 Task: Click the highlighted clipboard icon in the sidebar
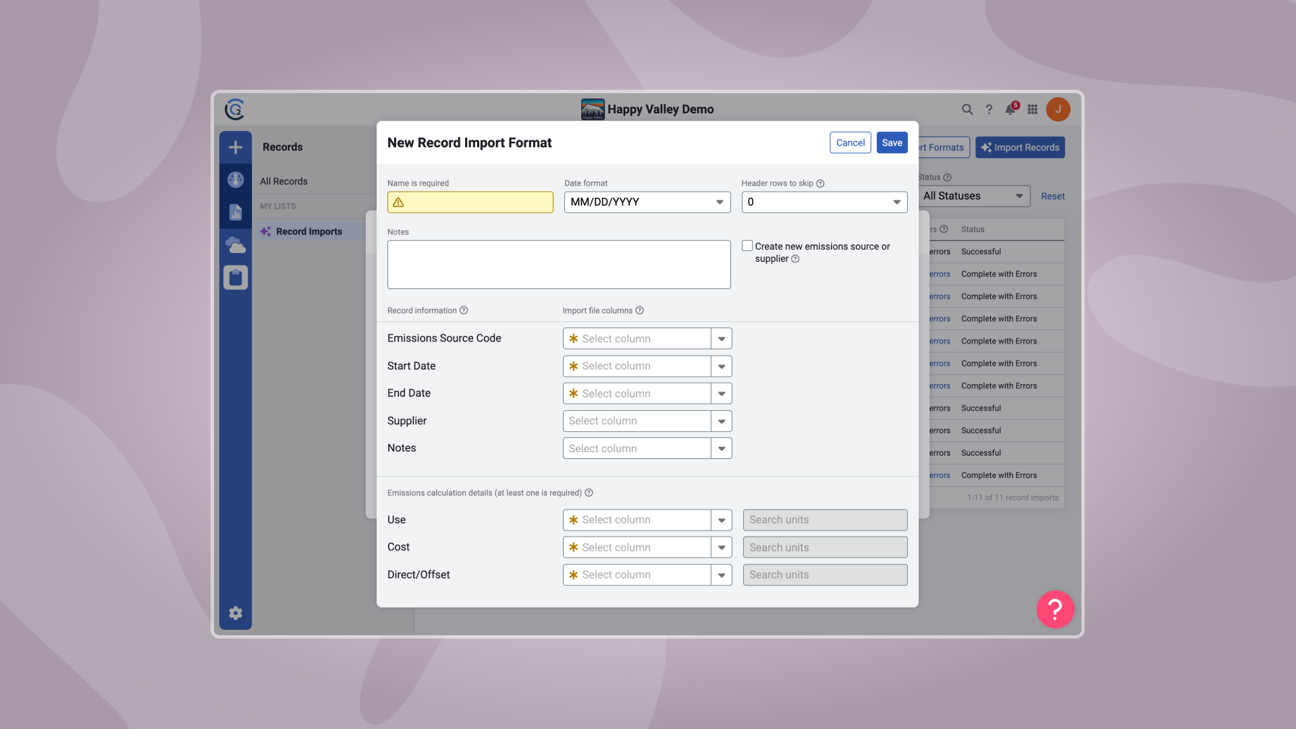(x=235, y=277)
